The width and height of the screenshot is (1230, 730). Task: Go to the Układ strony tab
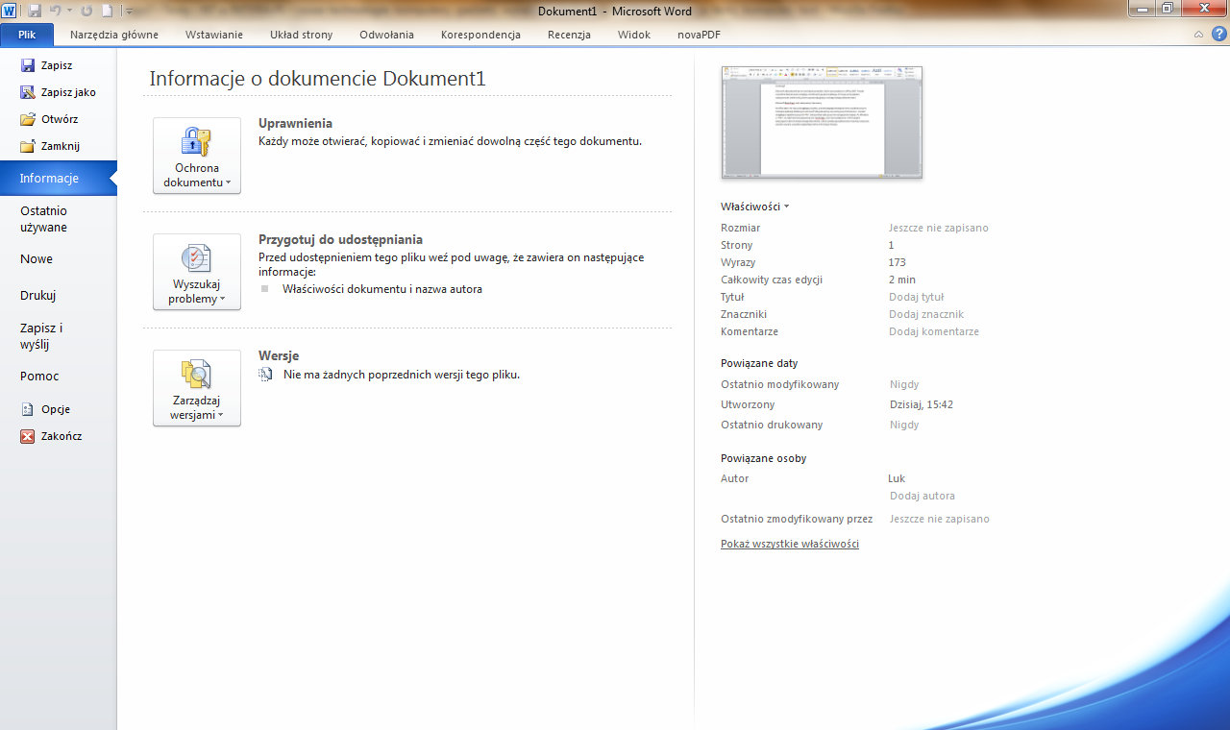coord(301,35)
